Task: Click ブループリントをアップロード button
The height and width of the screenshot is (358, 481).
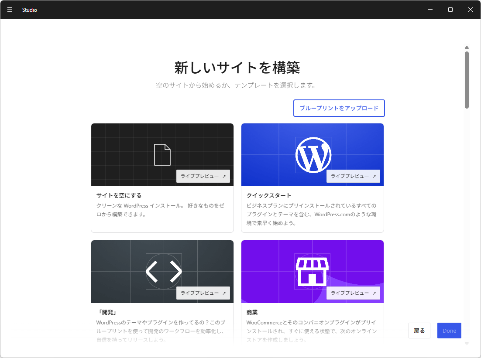Action: tap(339, 108)
